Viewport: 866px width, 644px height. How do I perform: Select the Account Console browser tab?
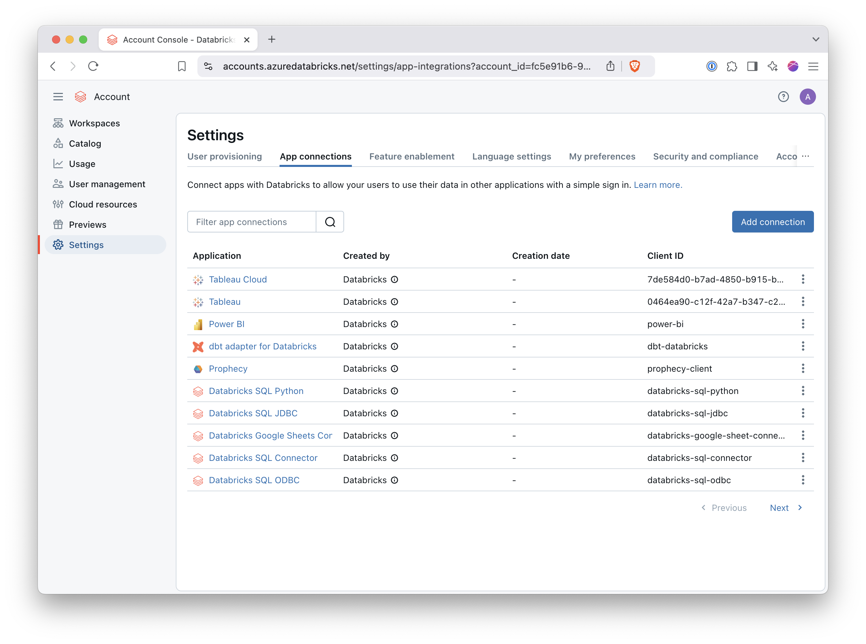[178, 40]
